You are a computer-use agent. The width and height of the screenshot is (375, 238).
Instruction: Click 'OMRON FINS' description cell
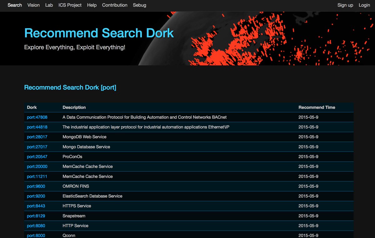click(x=76, y=186)
